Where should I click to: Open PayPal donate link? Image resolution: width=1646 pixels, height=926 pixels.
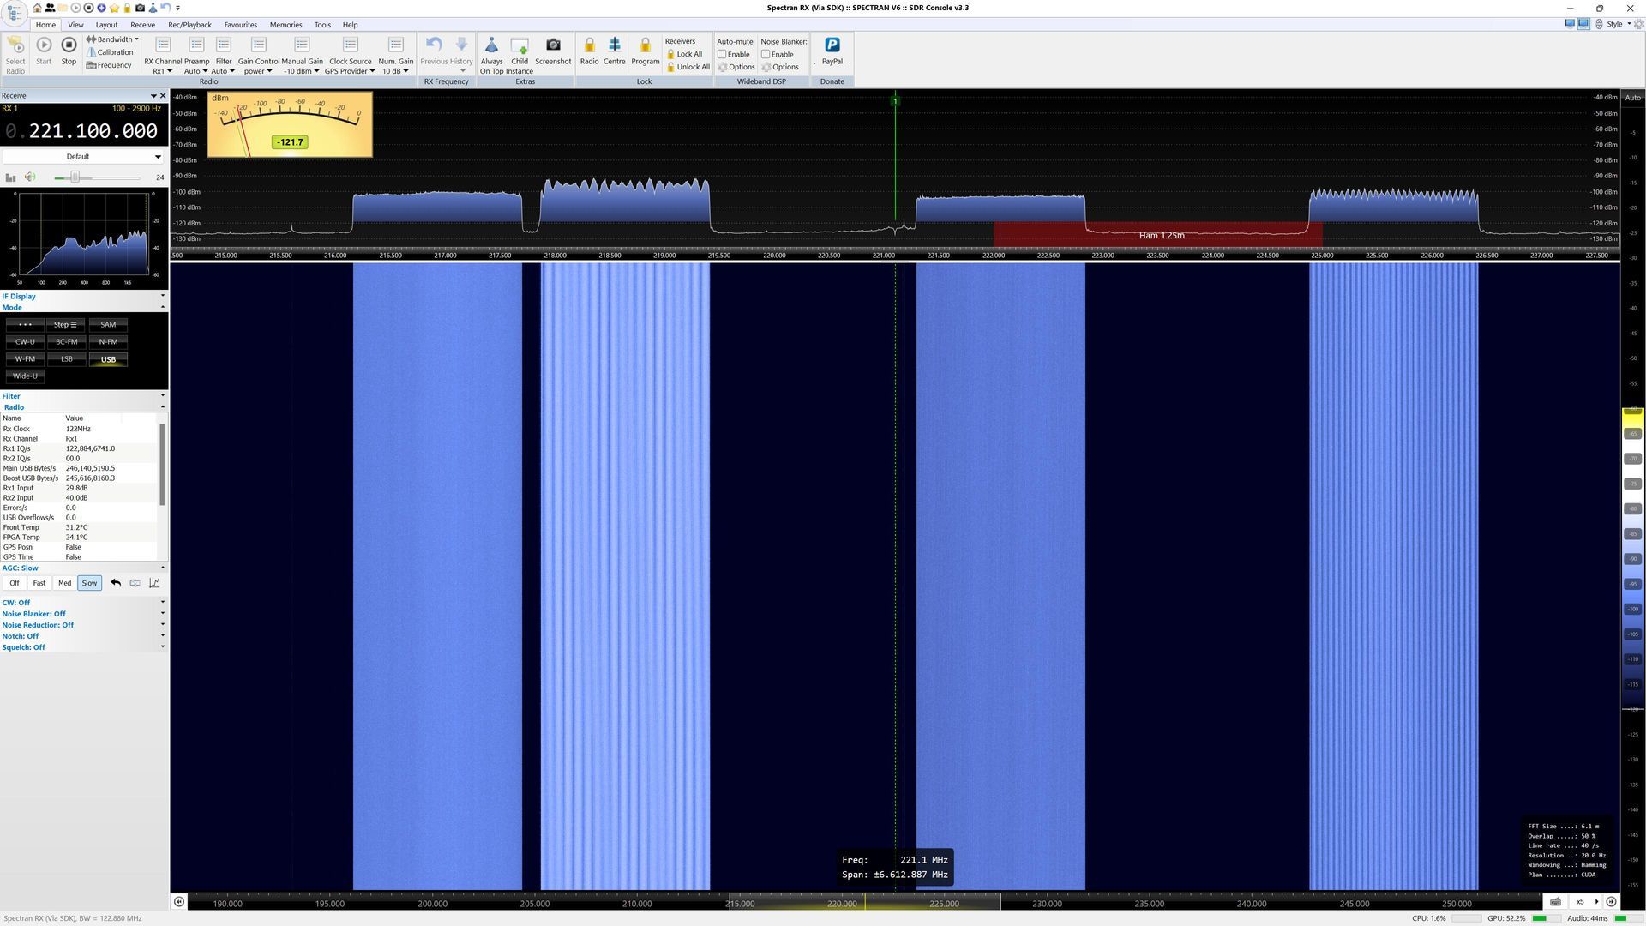coord(832,51)
